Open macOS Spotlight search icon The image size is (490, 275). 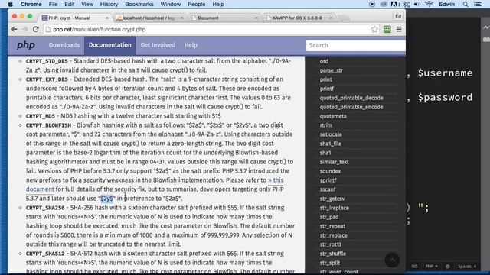click(x=465, y=5)
